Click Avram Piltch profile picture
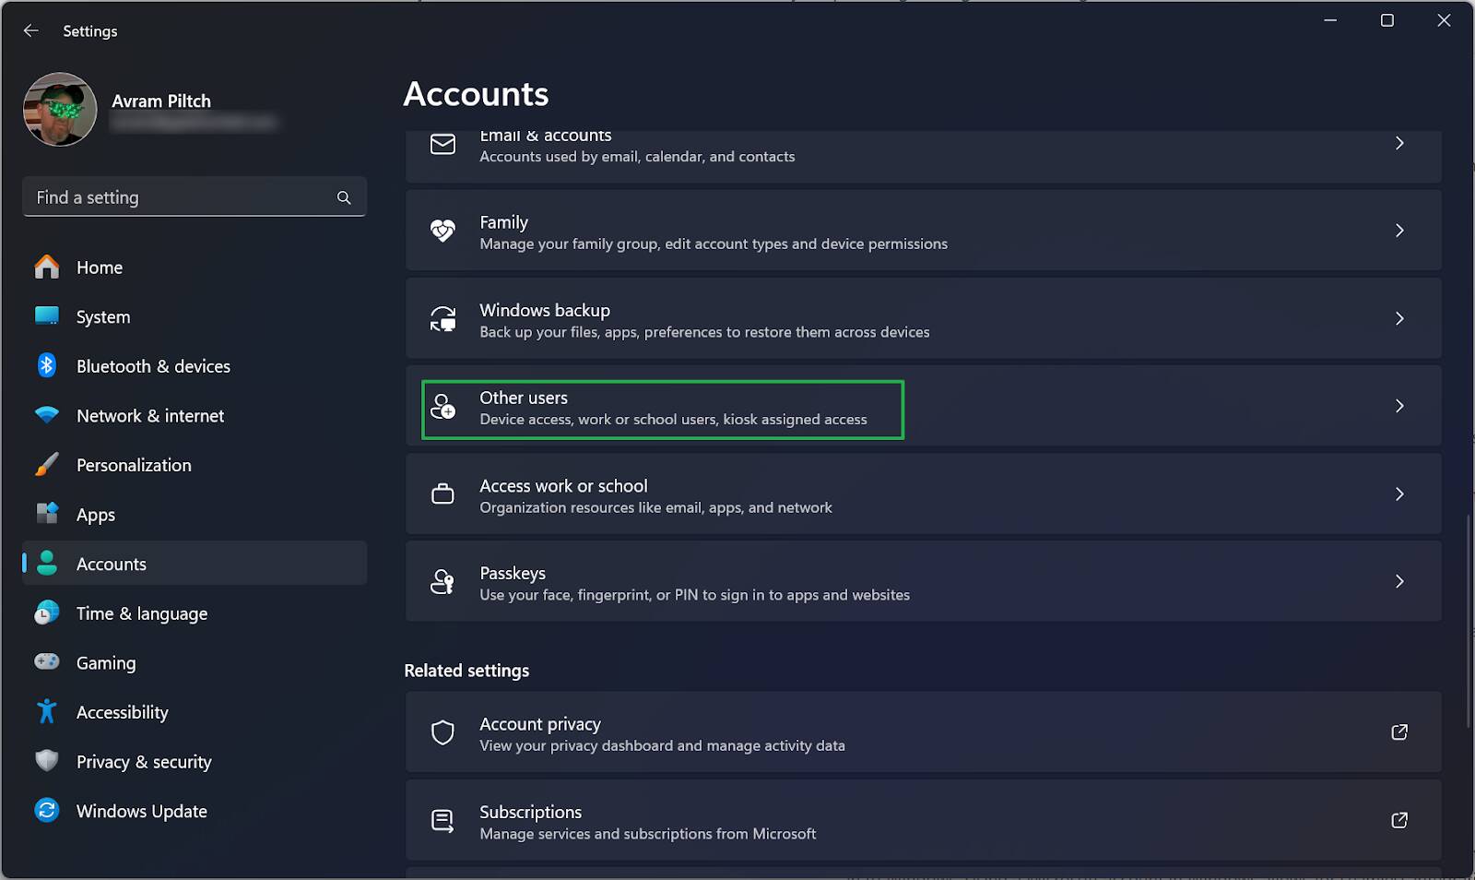Image resolution: width=1475 pixels, height=880 pixels. (60, 110)
